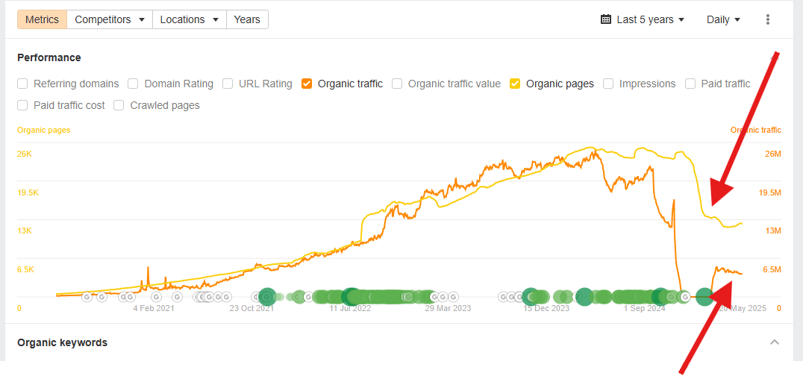Click the large green marker near 15 Dec 2023
803x376 pixels.
point(531,297)
